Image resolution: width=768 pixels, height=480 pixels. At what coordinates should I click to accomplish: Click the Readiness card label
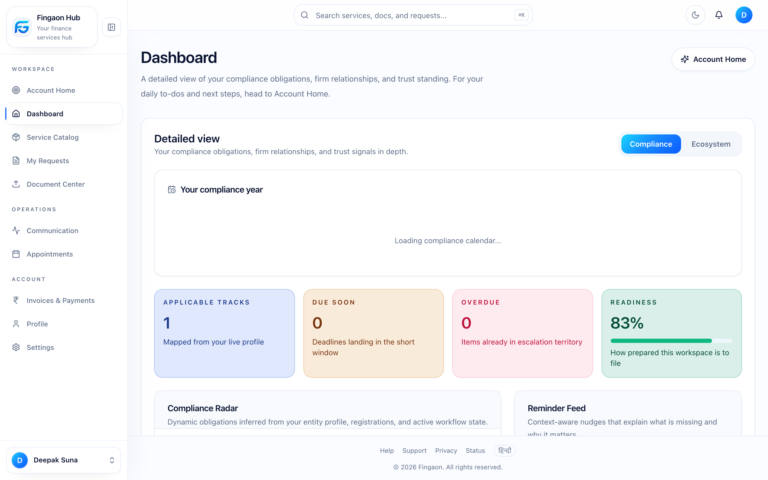[633, 302]
